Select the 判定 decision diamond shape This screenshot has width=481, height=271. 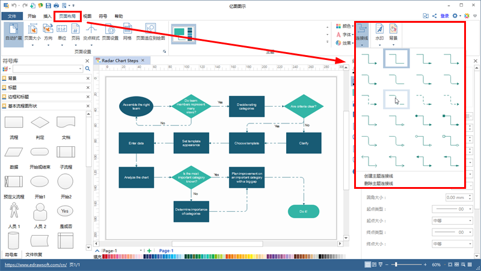[40, 122]
